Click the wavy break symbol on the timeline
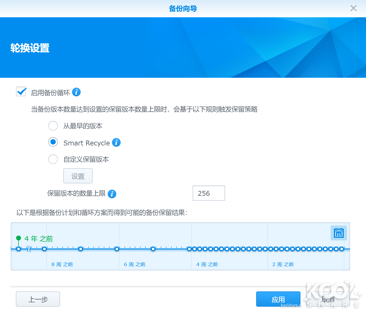 click(x=29, y=249)
